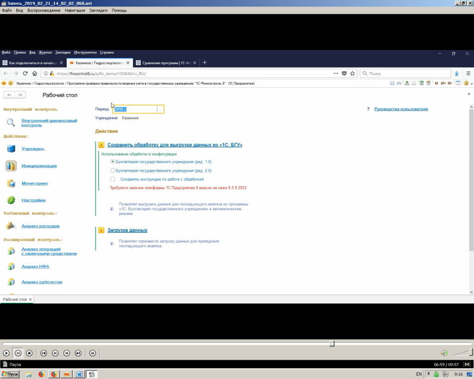Open the Внутренний финансовый контроль magnifier icon
The height and width of the screenshot is (379, 474).
(11, 123)
